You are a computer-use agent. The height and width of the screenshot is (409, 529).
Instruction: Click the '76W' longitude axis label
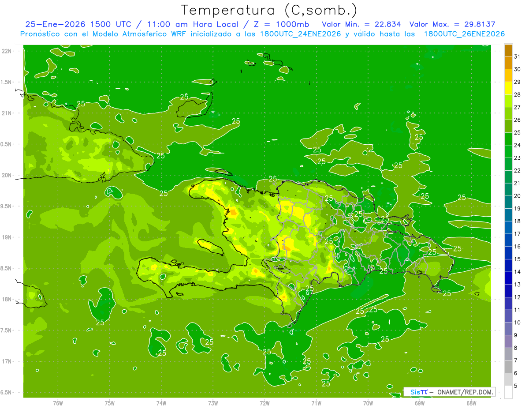(x=58, y=403)
